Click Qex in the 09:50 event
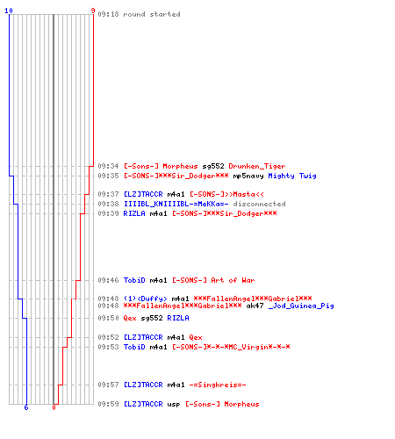The height and width of the screenshot is (439, 395). [x=130, y=318]
